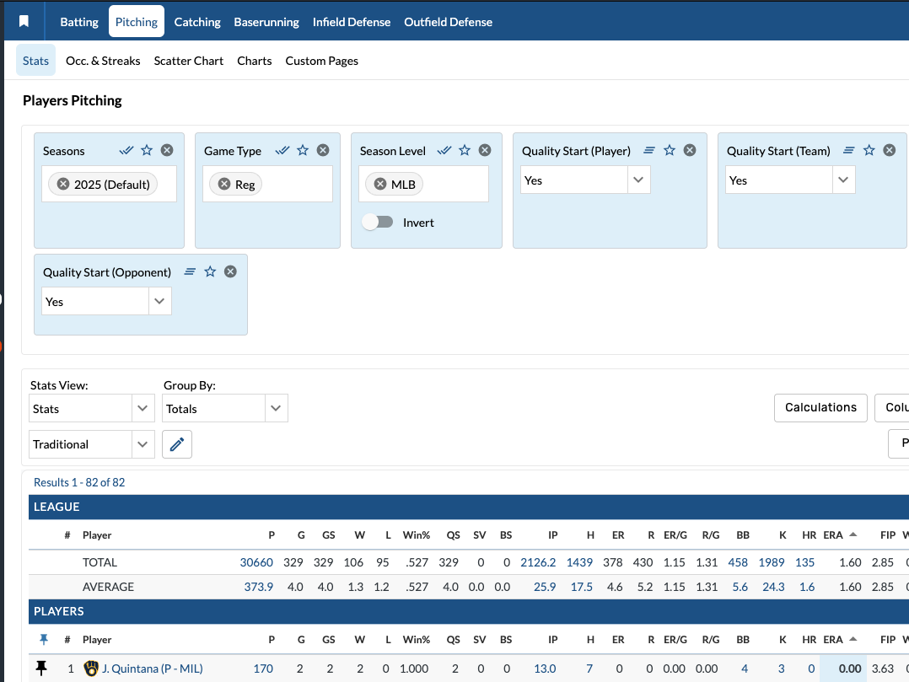Toggle the Invert switch for Season Level
The height and width of the screenshot is (682, 909).
[378, 223]
